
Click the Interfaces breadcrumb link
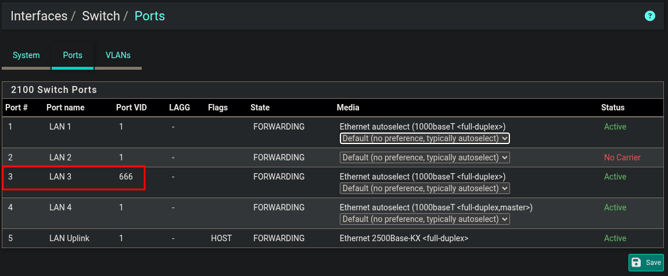(x=39, y=16)
